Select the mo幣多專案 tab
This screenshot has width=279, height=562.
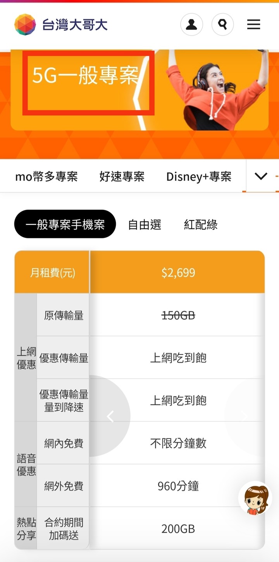click(46, 177)
